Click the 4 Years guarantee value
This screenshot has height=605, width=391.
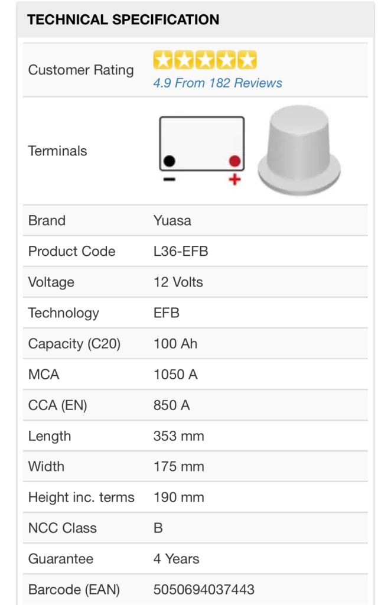[x=176, y=559]
